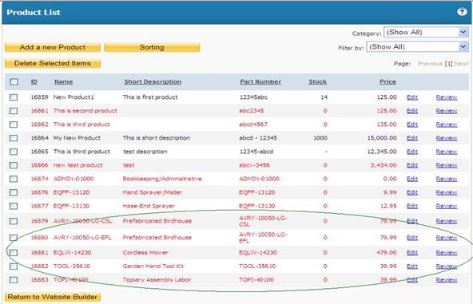This screenshot has width=473, height=304.
Task: Click 'This is first product' description
Action: (x=150, y=97)
